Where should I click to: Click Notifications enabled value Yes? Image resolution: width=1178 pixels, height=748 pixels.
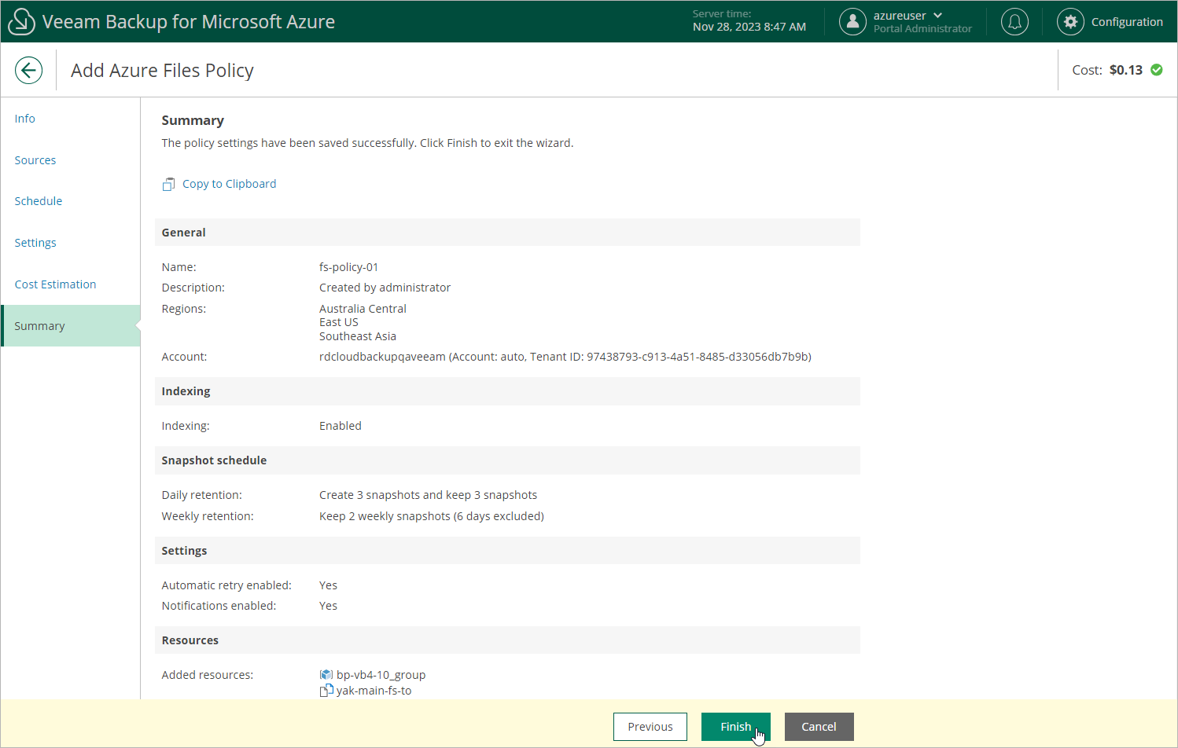[329, 606]
